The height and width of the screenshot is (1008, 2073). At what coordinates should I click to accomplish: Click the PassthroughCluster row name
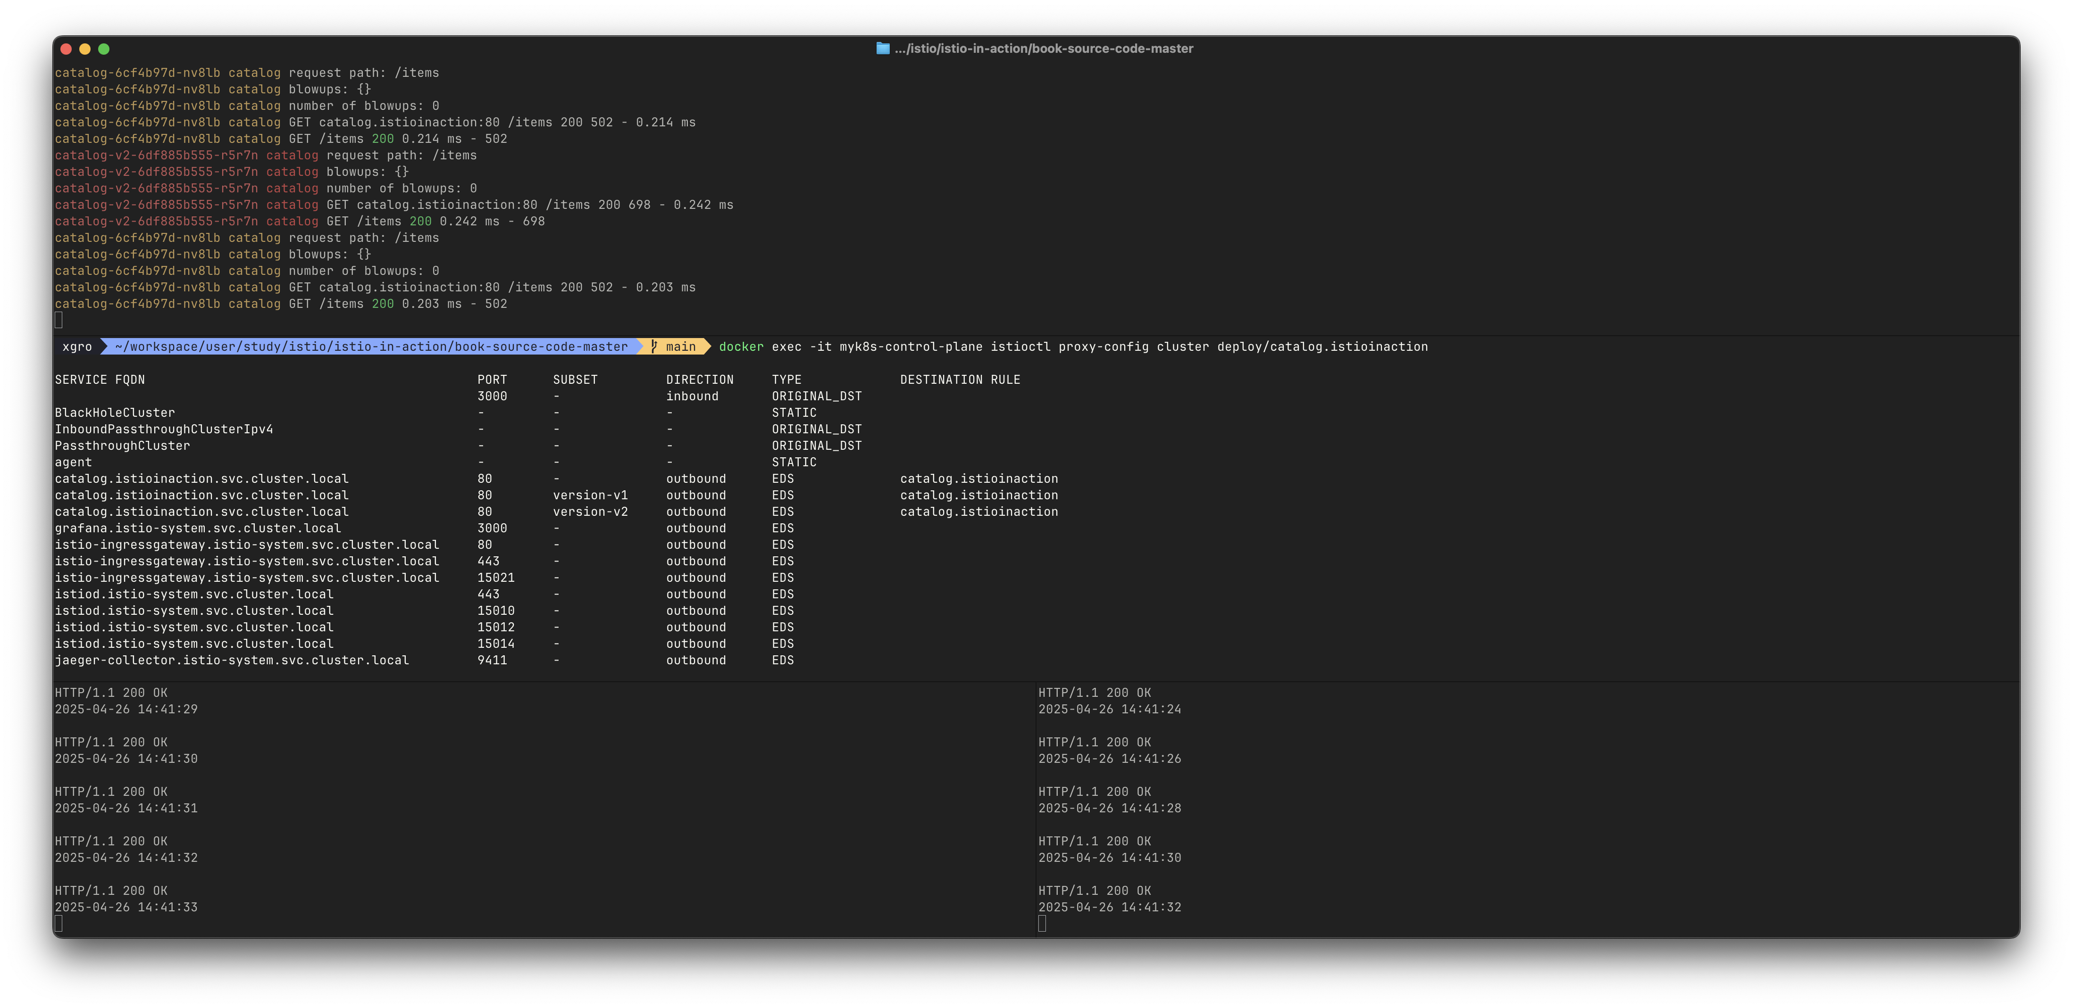(x=122, y=446)
